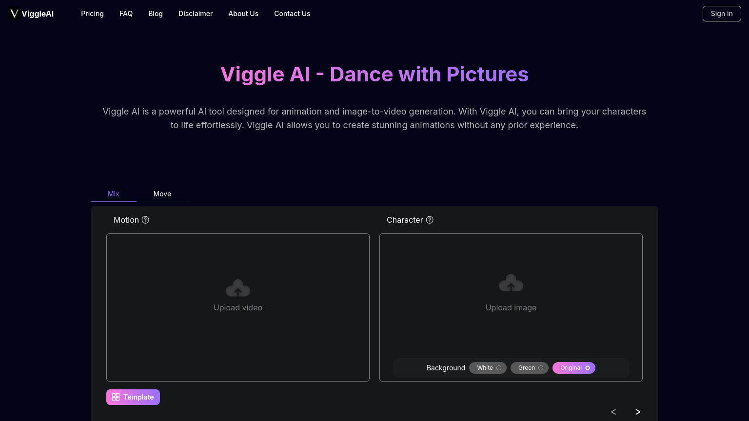Screen dimensions: 749x421
Task: Open the motion upload area
Action: point(238,307)
